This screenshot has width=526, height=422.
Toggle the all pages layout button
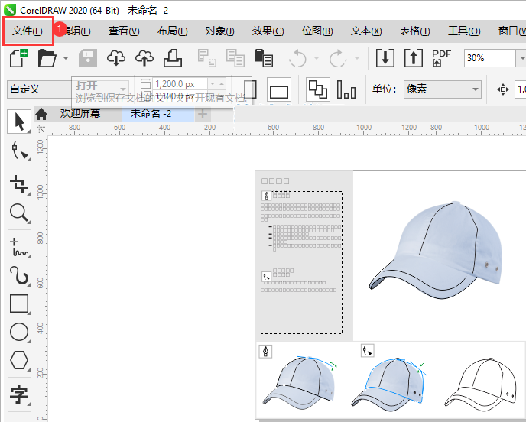click(x=317, y=89)
